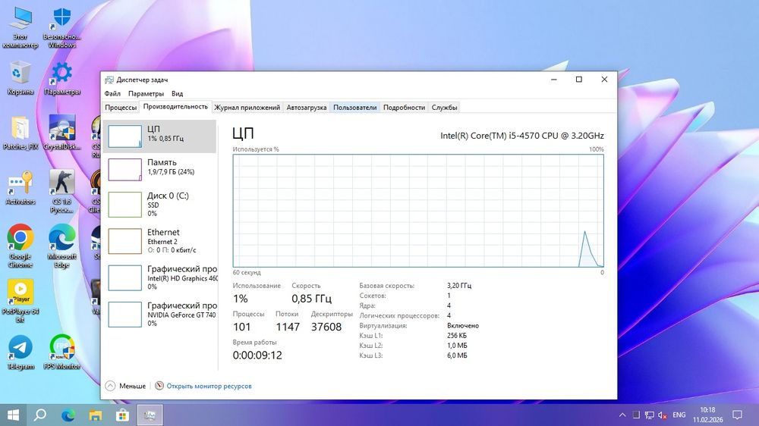
Task: Switch input language ENG indicator
Action: 679,415
